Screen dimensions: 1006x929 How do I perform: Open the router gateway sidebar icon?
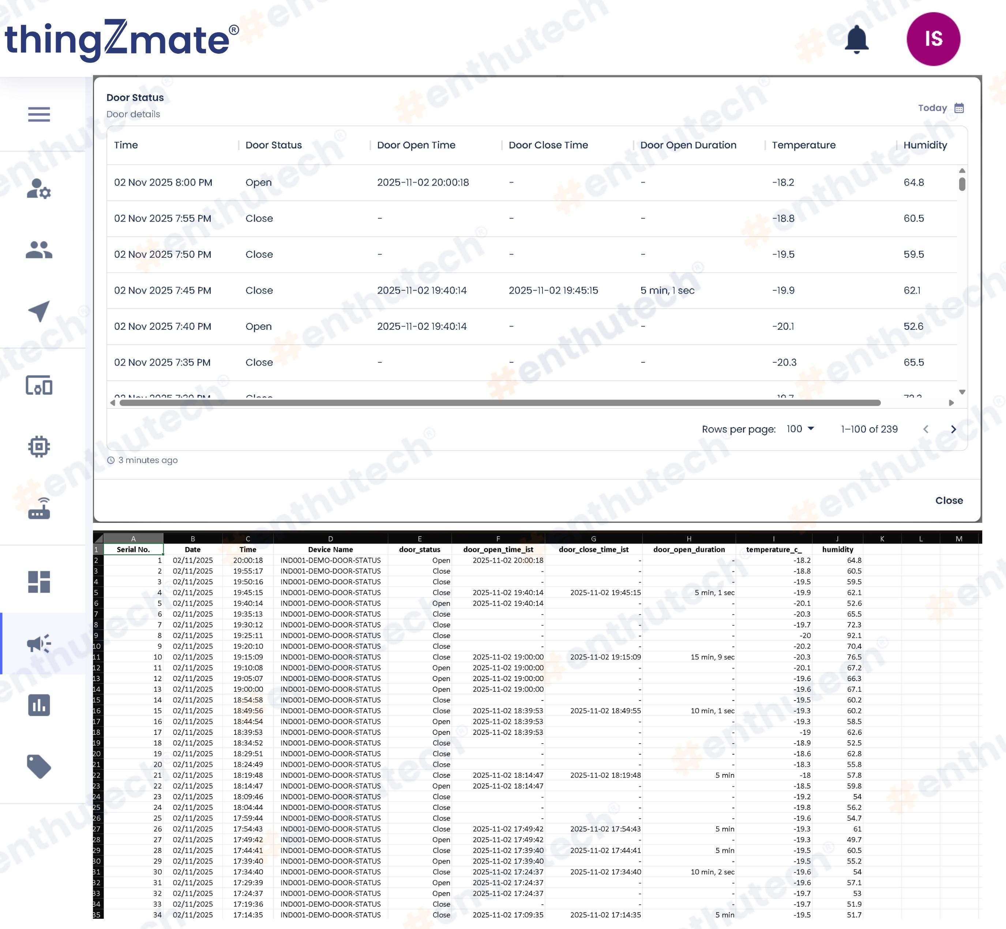(39, 508)
